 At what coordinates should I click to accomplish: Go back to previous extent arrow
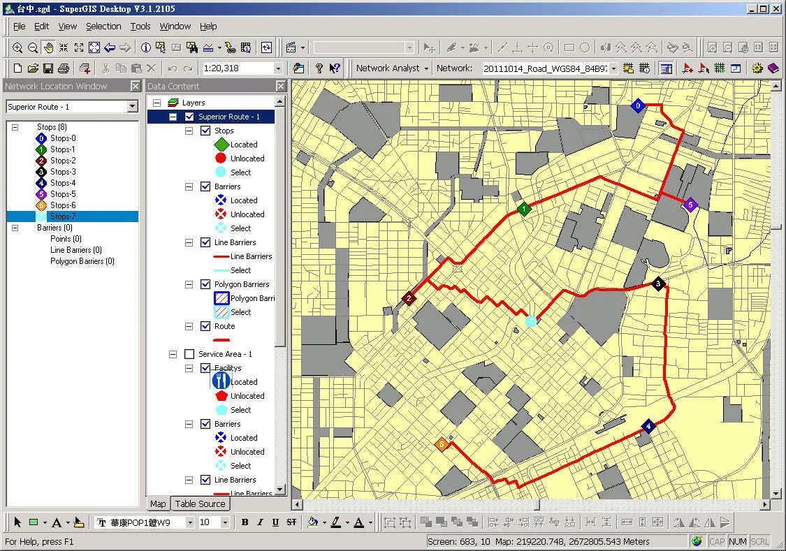tap(109, 47)
